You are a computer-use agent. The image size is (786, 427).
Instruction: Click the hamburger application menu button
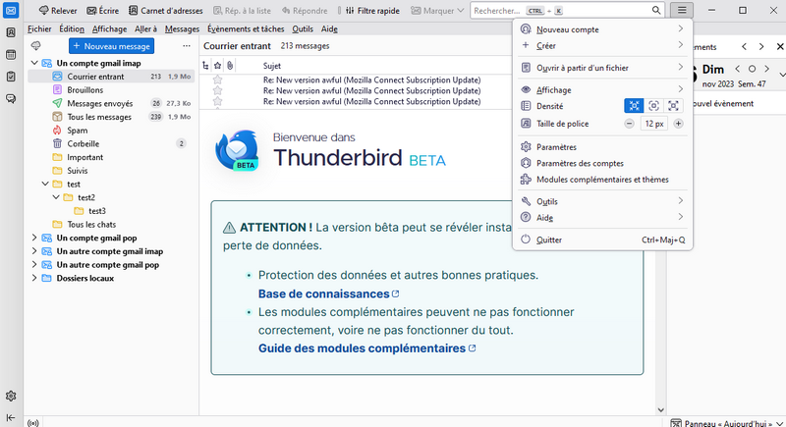click(684, 10)
